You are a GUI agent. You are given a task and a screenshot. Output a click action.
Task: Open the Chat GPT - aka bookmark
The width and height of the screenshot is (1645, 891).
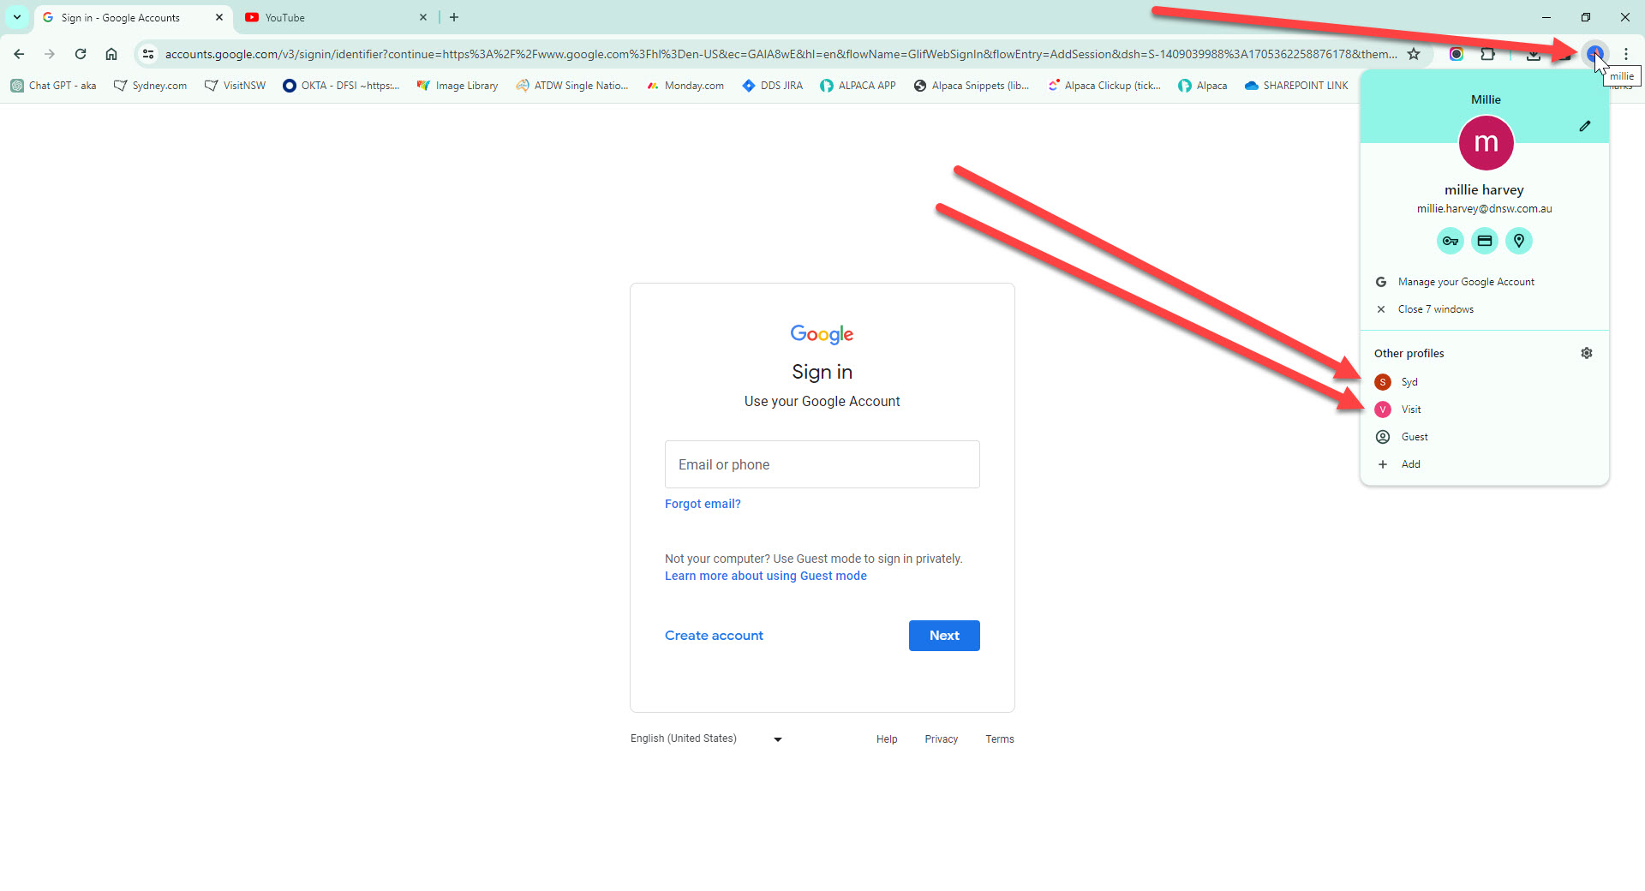pos(53,86)
